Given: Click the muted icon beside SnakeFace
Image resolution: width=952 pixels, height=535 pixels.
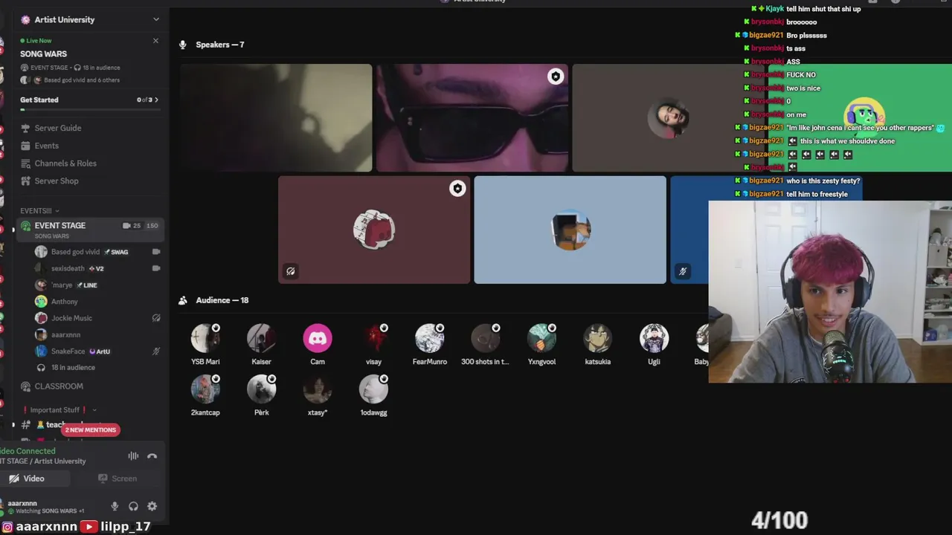Looking at the screenshot, I should [x=156, y=351].
